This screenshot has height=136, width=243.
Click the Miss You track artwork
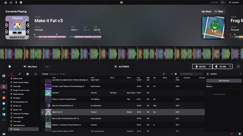tap(48, 106)
